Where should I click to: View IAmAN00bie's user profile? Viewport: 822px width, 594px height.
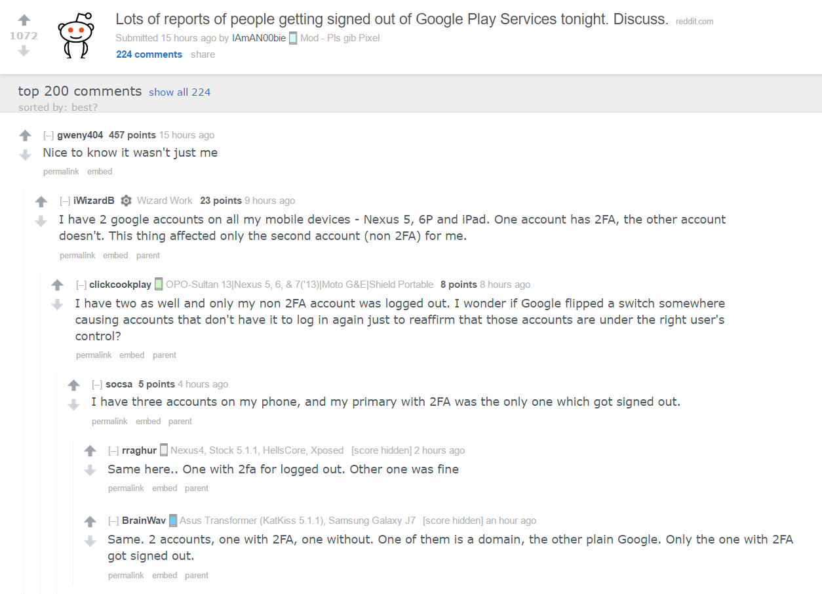(x=259, y=38)
